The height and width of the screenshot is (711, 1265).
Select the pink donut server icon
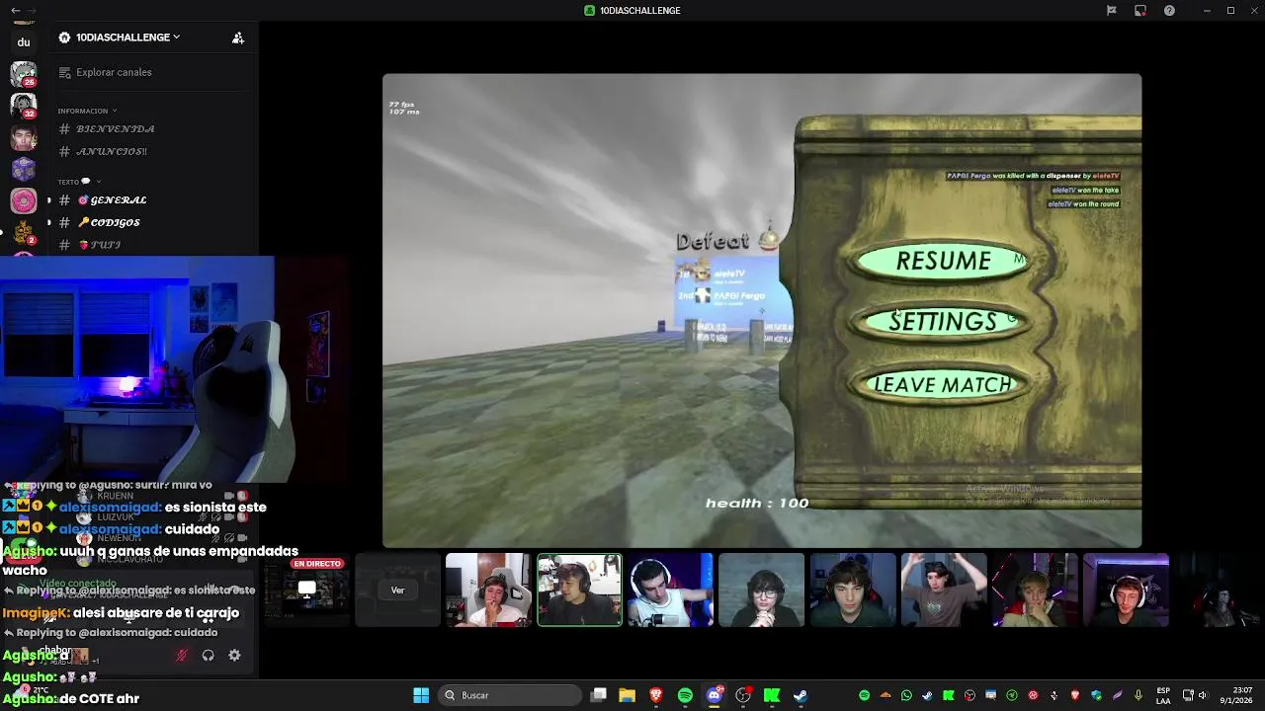click(24, 201)
